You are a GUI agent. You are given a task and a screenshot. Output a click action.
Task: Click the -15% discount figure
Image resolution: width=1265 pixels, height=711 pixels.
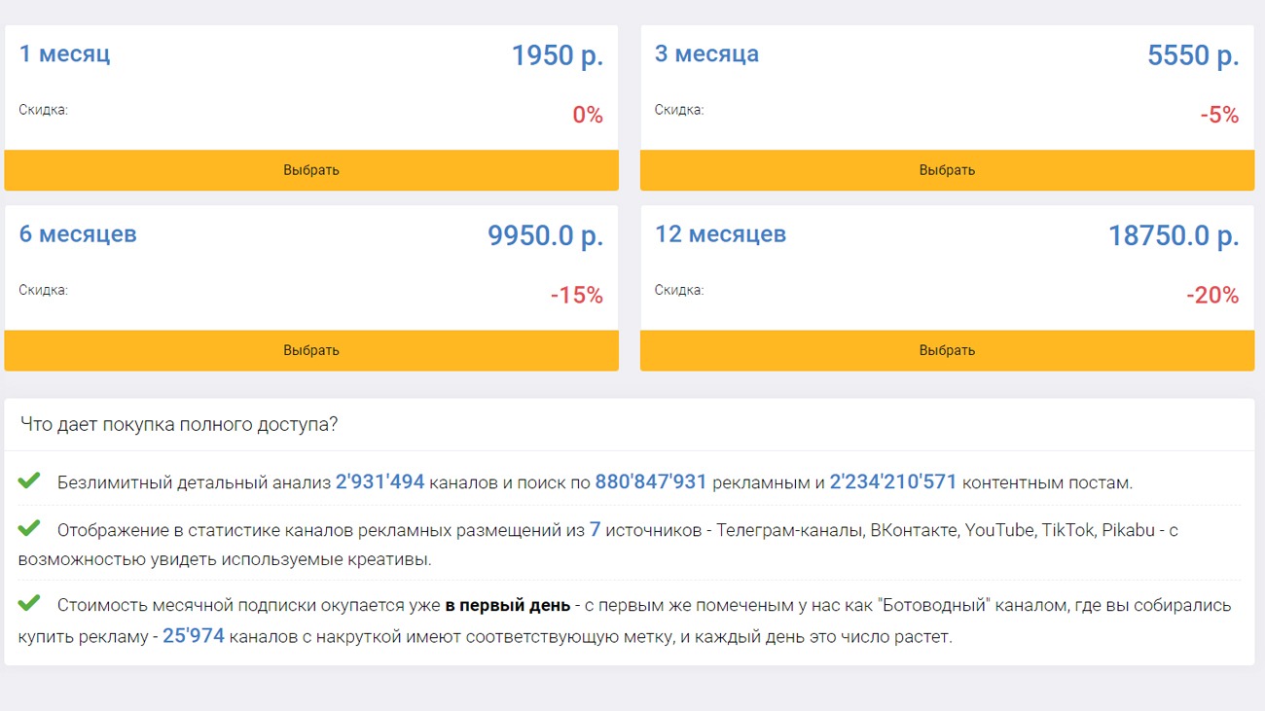tap(577, 296)
